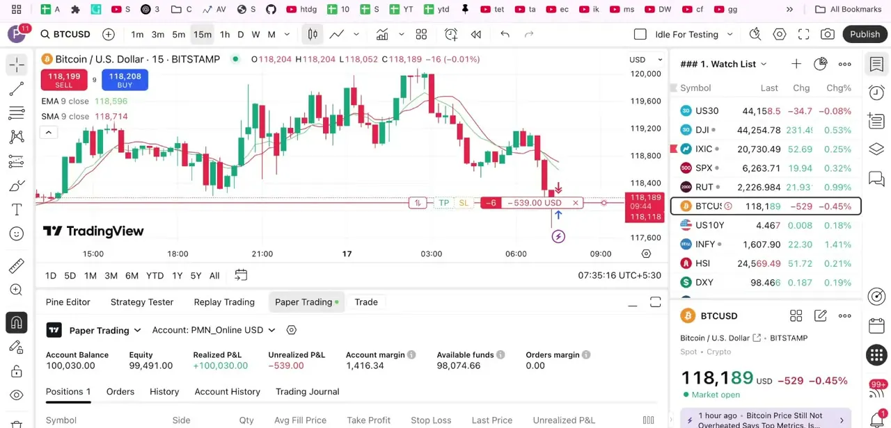
Task: Open the Pine Editor tab
Action: click(68, 302)
